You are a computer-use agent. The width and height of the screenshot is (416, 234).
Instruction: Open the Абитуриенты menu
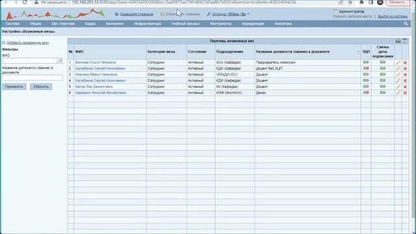coord(221,23)
